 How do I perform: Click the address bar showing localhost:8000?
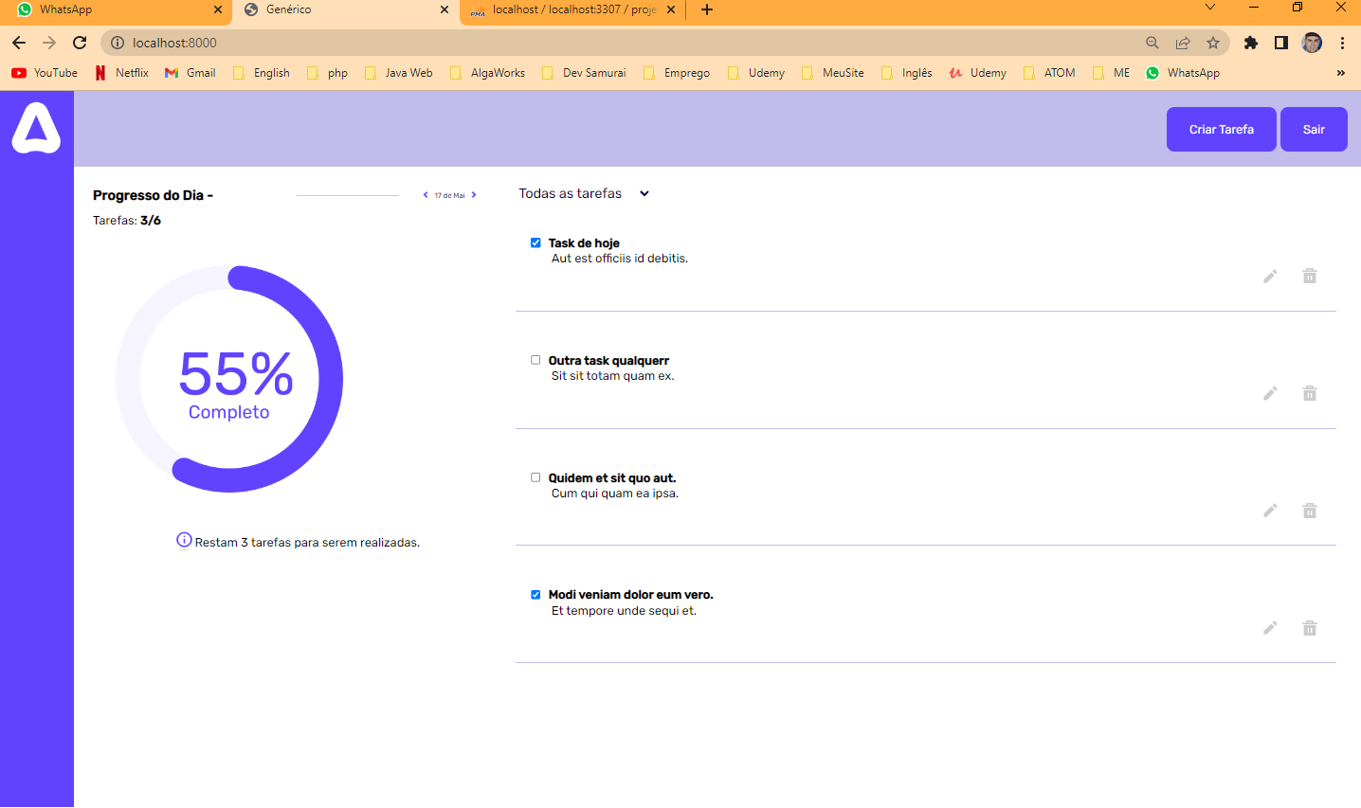569,43
